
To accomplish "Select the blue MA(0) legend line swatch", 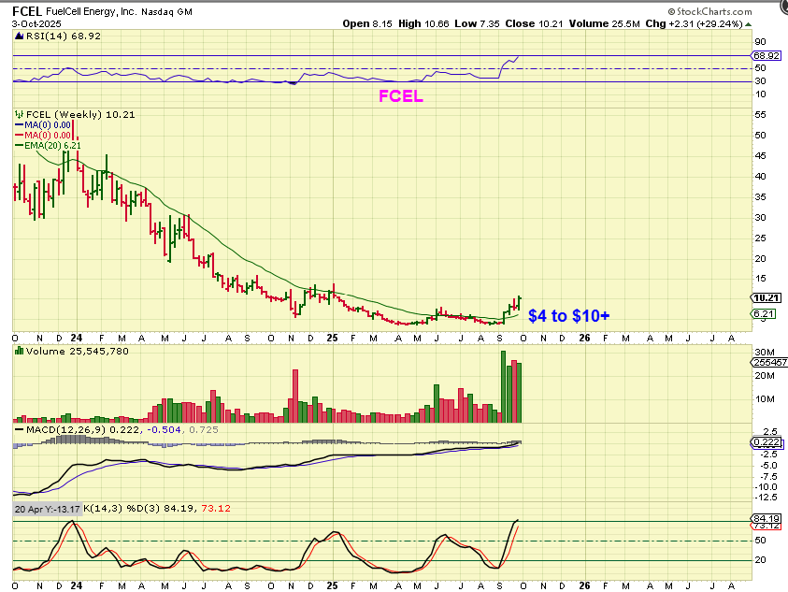I will (19, 124).
